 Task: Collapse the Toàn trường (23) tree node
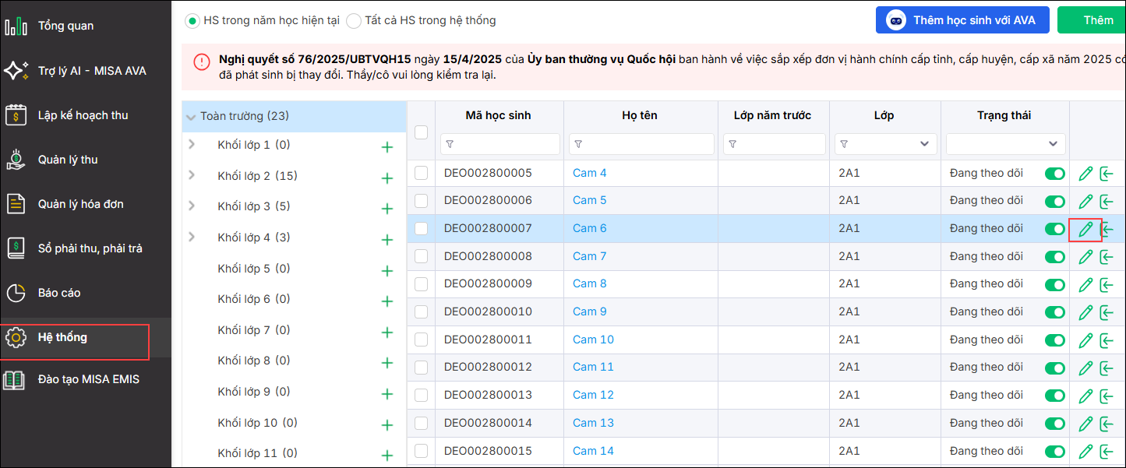[x=191, y=118]
